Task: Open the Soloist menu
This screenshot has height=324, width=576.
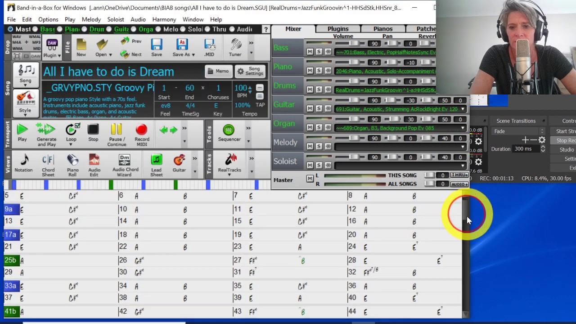Action: (x=116, y=19)
